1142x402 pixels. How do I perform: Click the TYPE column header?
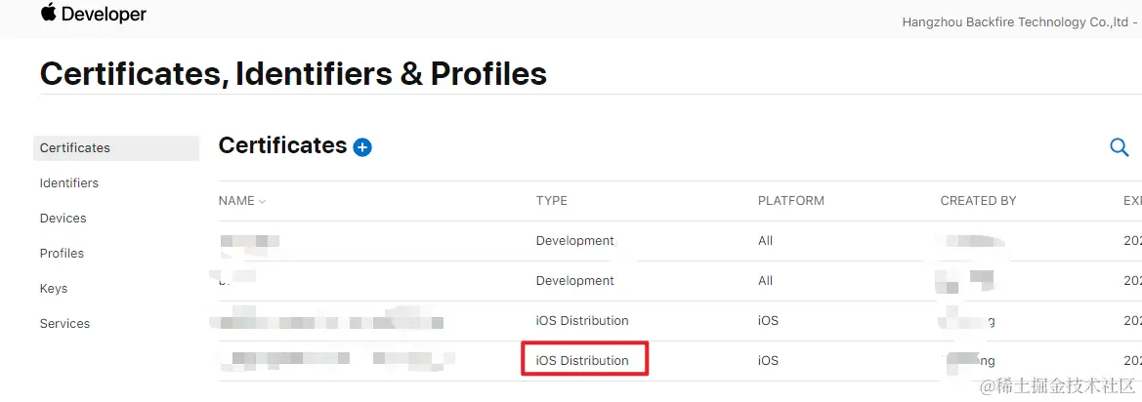551,201
